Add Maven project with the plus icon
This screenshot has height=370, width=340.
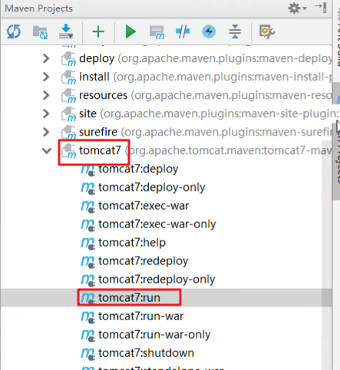click(x=98, y=32)
